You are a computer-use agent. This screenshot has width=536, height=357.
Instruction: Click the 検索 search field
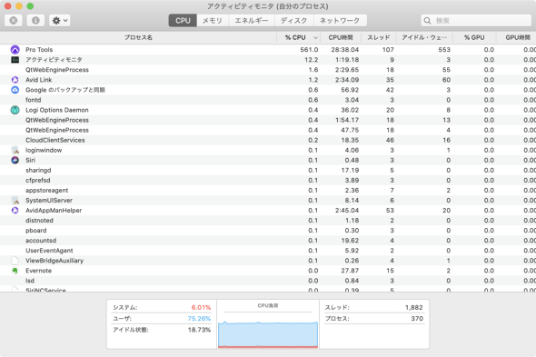476,21
